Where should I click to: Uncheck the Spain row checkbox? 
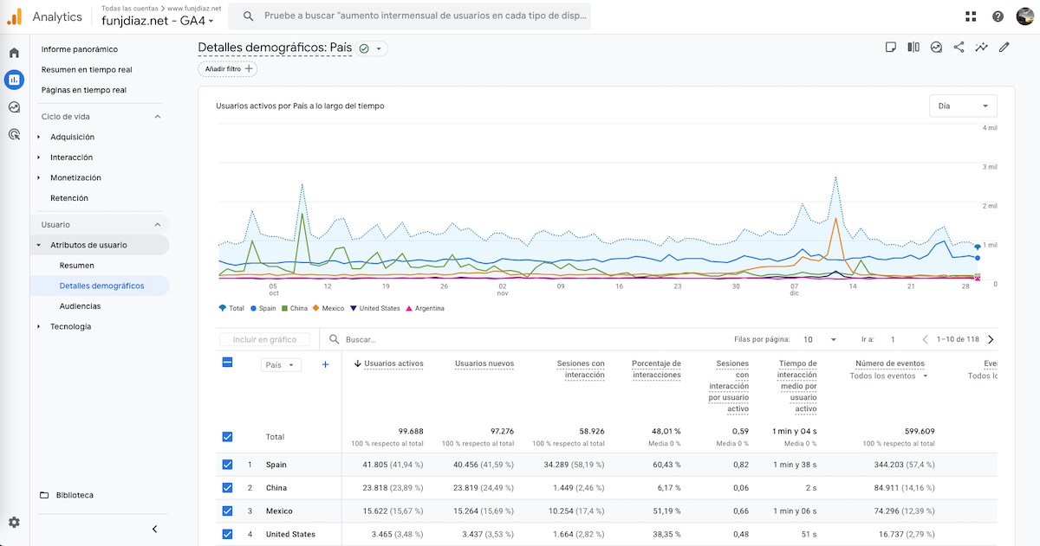227,465
